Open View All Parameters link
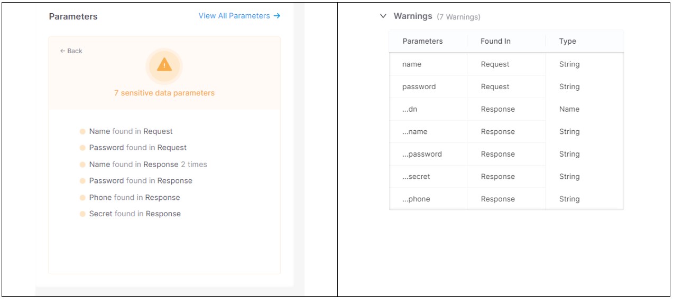The width and height of the screenshot is (673, 299). [x=239, y=16]
